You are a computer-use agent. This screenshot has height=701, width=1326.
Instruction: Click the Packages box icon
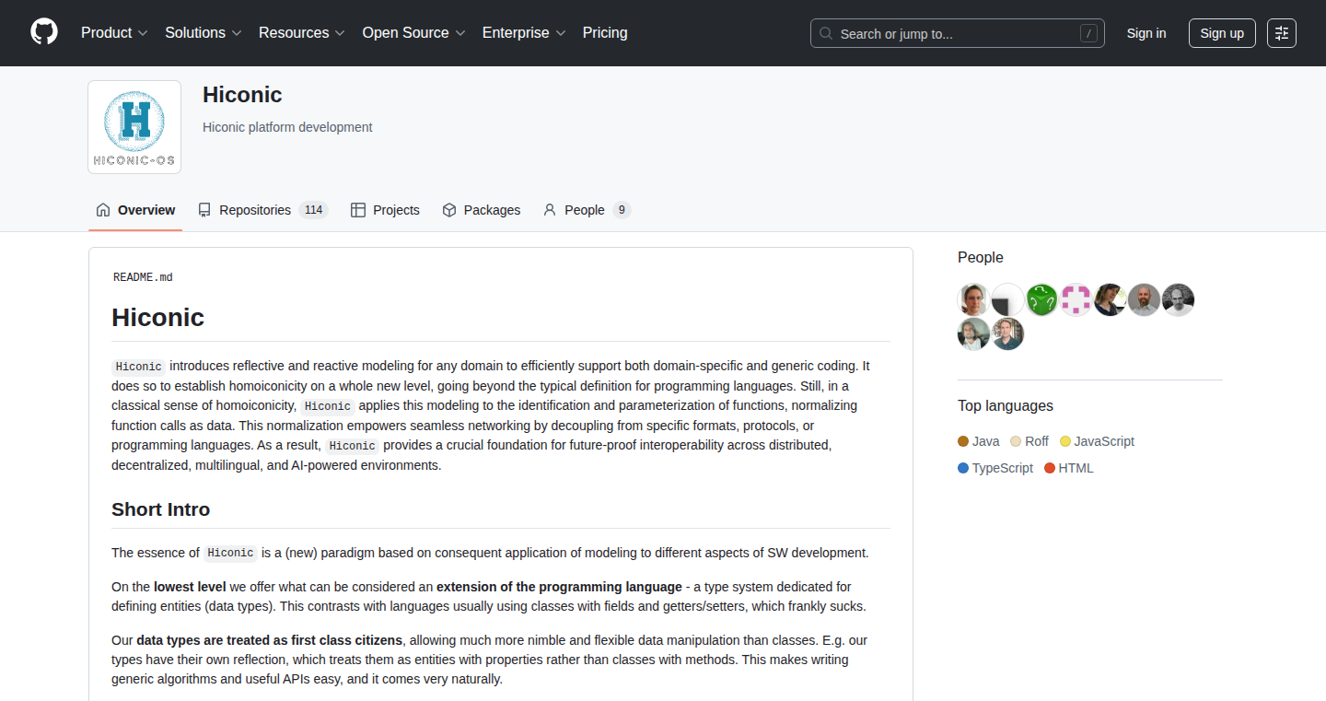pos(449,210)
